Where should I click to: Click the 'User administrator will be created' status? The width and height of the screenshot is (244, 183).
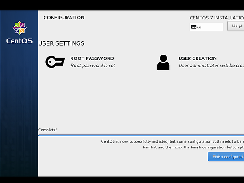[211, 66]
